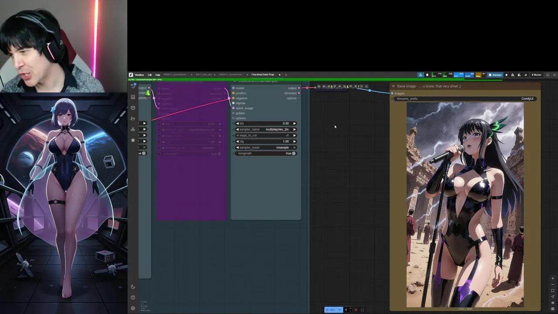Open the model library cube icon
558x314 pixels.
tap(133, 108)
